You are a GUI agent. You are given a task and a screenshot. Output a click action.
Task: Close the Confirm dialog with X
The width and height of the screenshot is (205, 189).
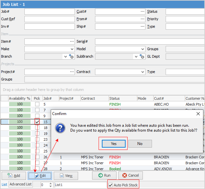tap(198, 114)
